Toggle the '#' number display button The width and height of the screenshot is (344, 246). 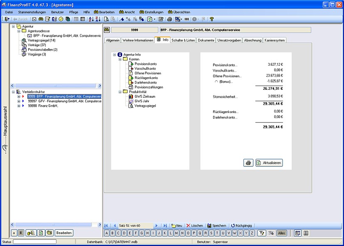[21, 233]
